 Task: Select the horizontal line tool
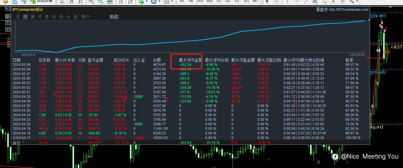pyautogui.click(x=297, y=2)
